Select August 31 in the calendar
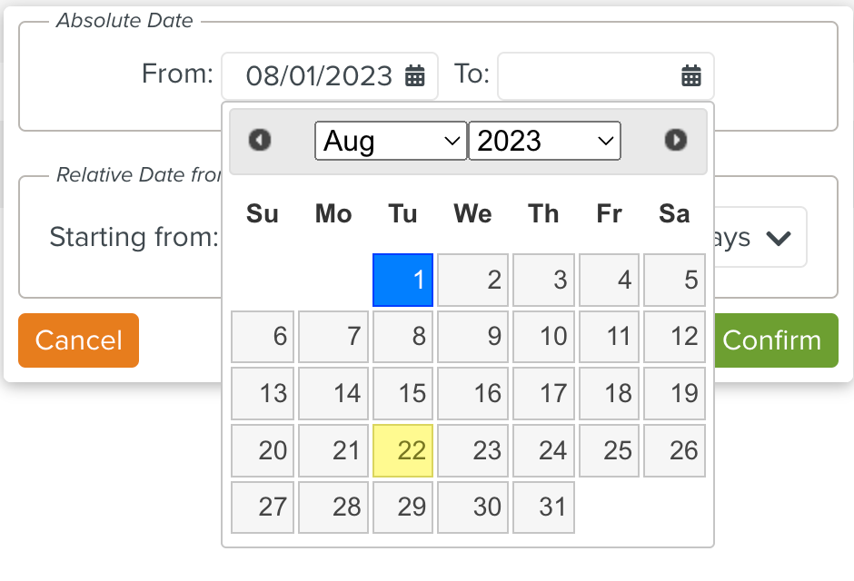 tap(543, 507)
